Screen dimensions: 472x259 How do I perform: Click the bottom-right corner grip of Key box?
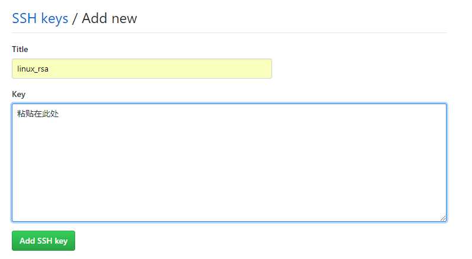click(442, 218)
